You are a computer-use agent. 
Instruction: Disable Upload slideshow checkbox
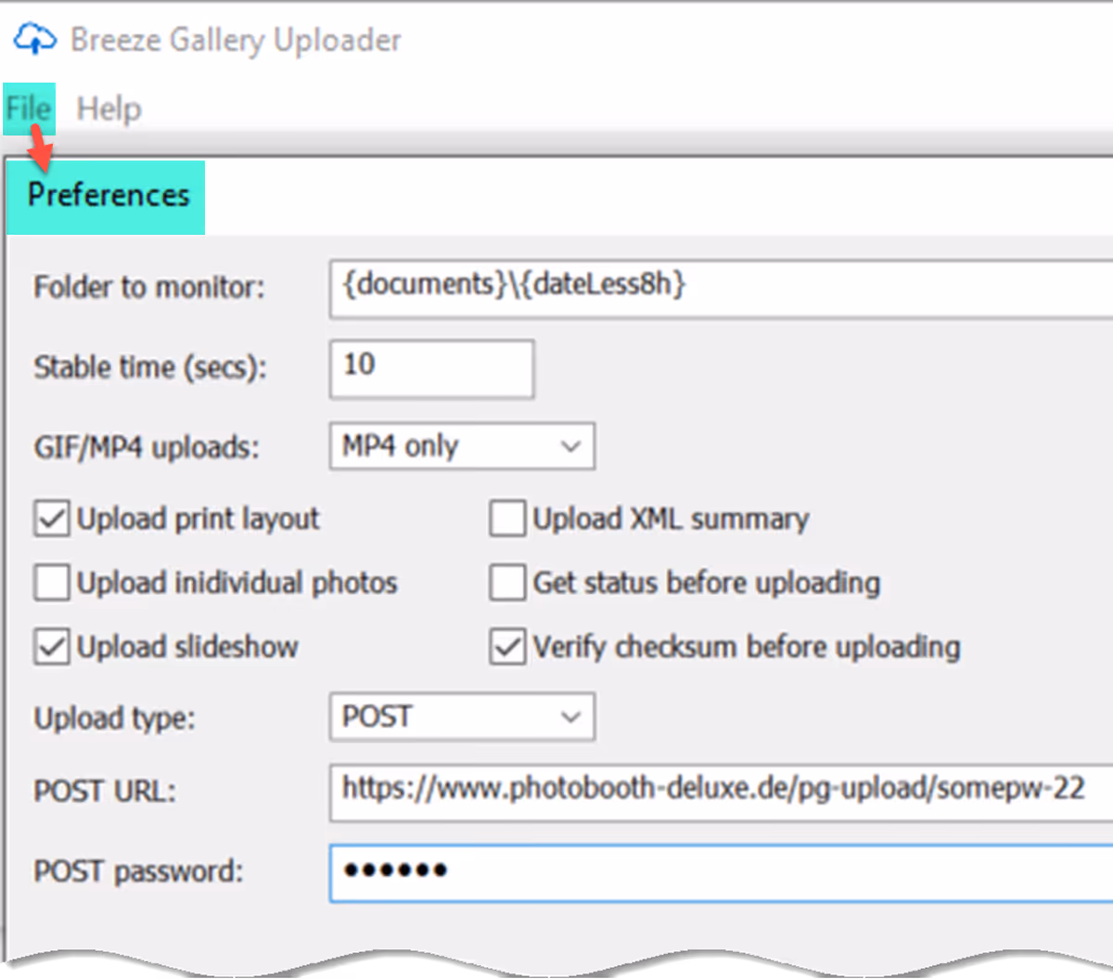[x=52, y=647]
